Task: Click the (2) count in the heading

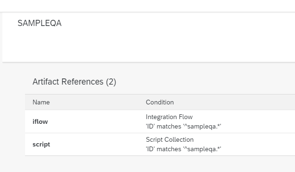Action: click(111, 82)
